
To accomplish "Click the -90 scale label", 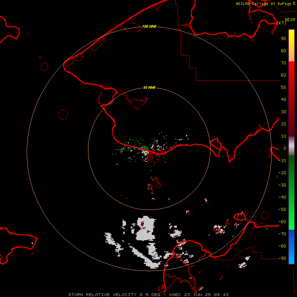I will [282, 258].
